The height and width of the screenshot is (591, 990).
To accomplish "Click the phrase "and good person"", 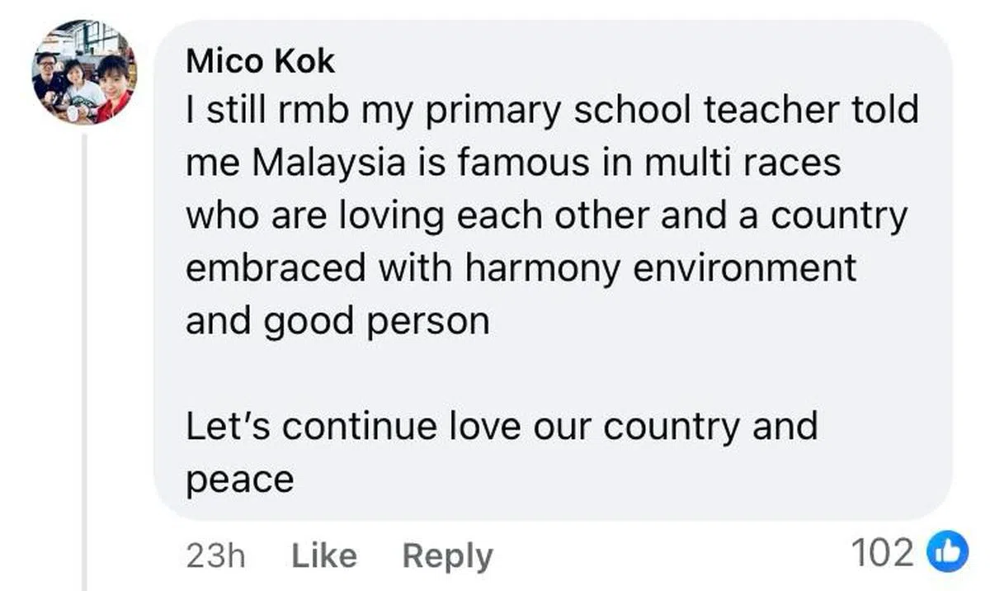I will [337, 321].
